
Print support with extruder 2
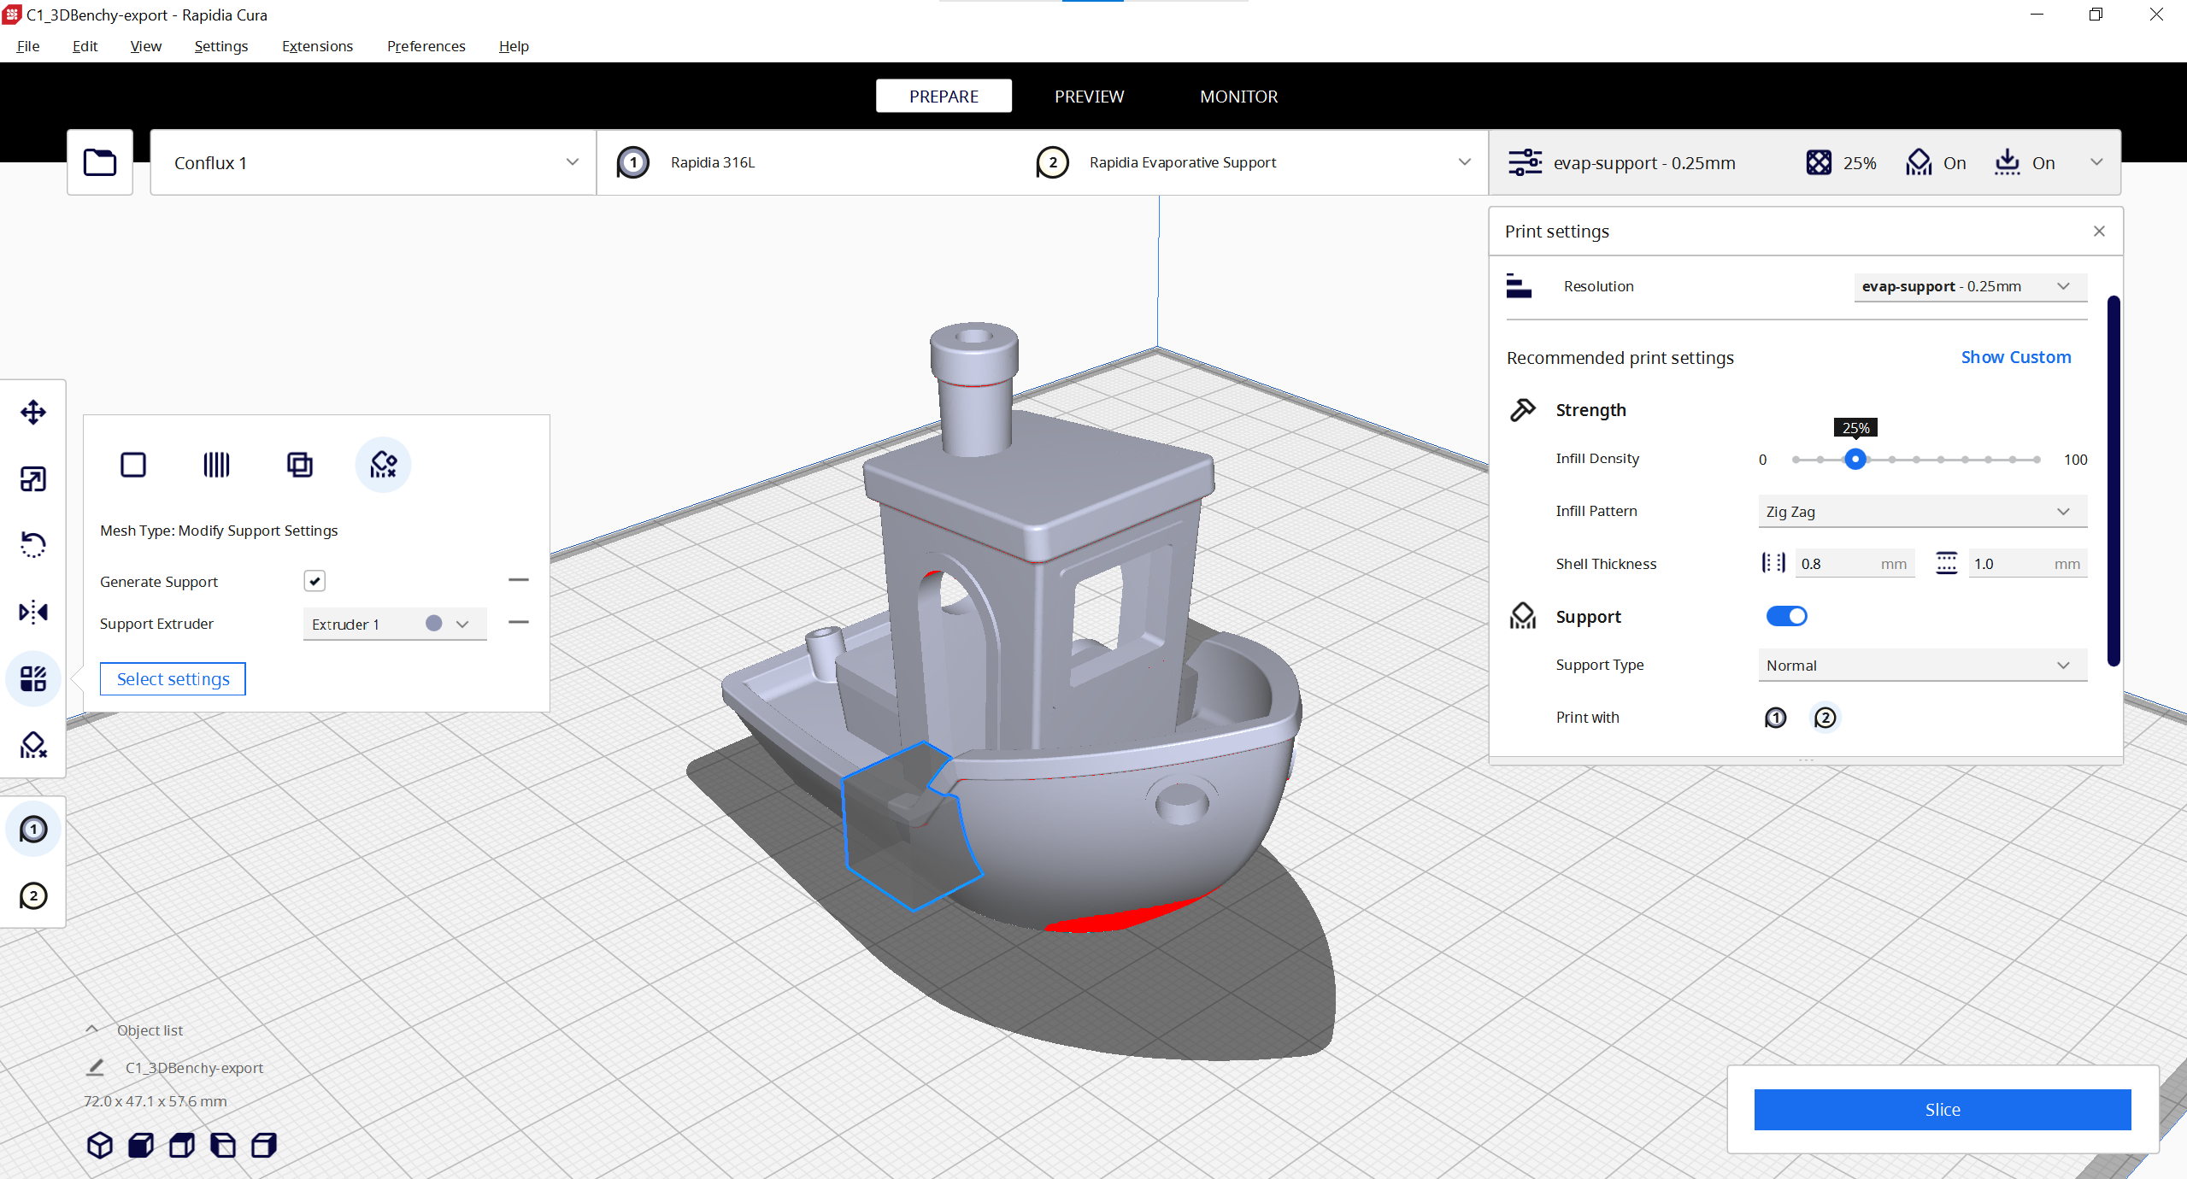tap(1825, 718)
